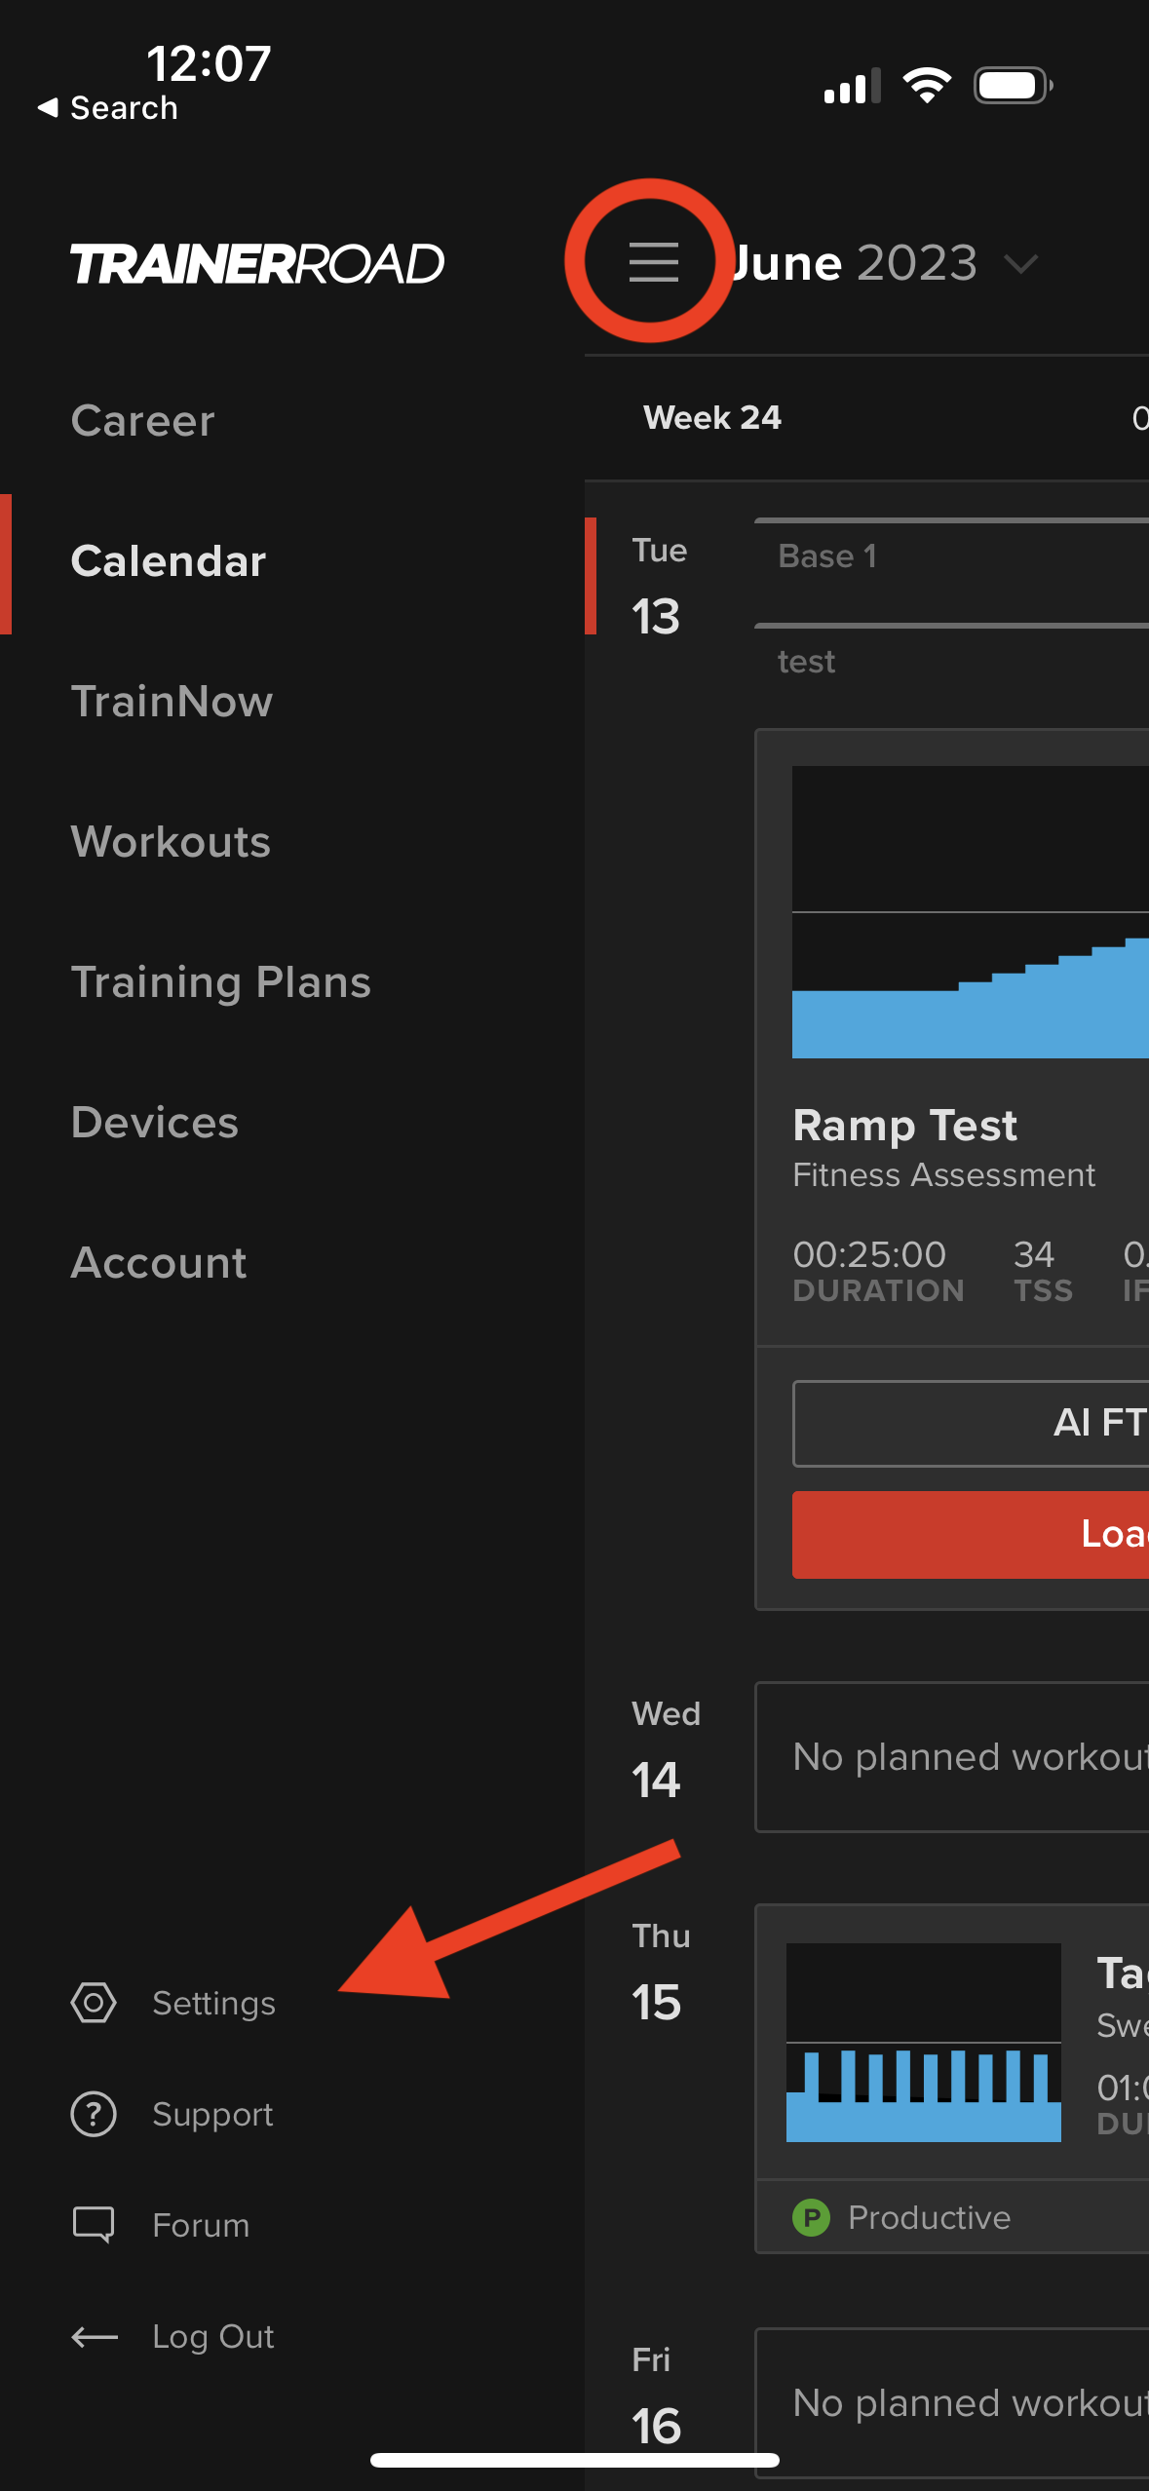Tap the cellular signal icon
The image size is (1149, 2491).
(852, 86)
